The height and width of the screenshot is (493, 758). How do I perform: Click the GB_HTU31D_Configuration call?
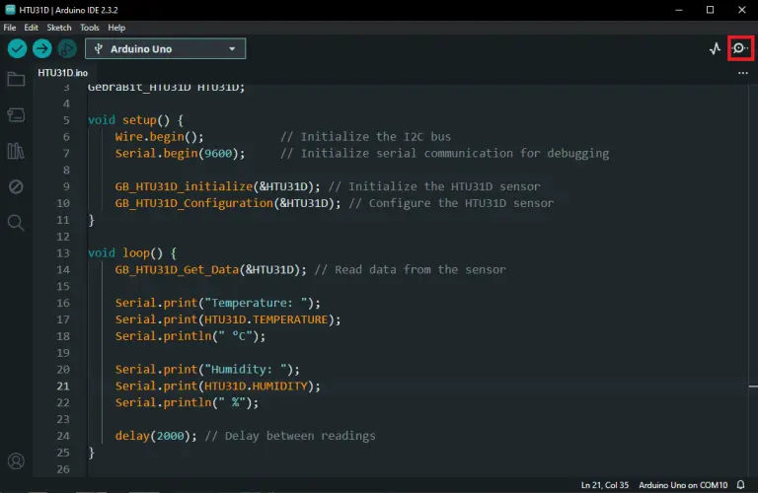tap(228, 203)
